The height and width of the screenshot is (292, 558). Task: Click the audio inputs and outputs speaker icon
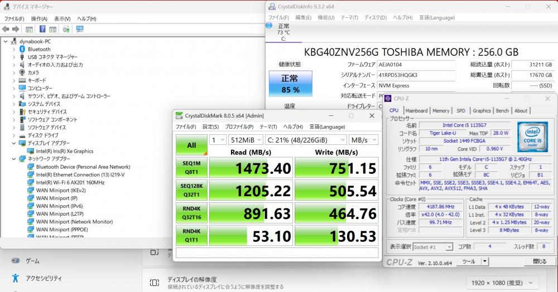pyautogui.click(x=22, y=65)
